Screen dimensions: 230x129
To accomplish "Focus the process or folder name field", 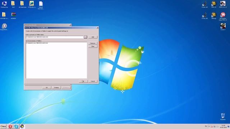I will tap(55, 37).
